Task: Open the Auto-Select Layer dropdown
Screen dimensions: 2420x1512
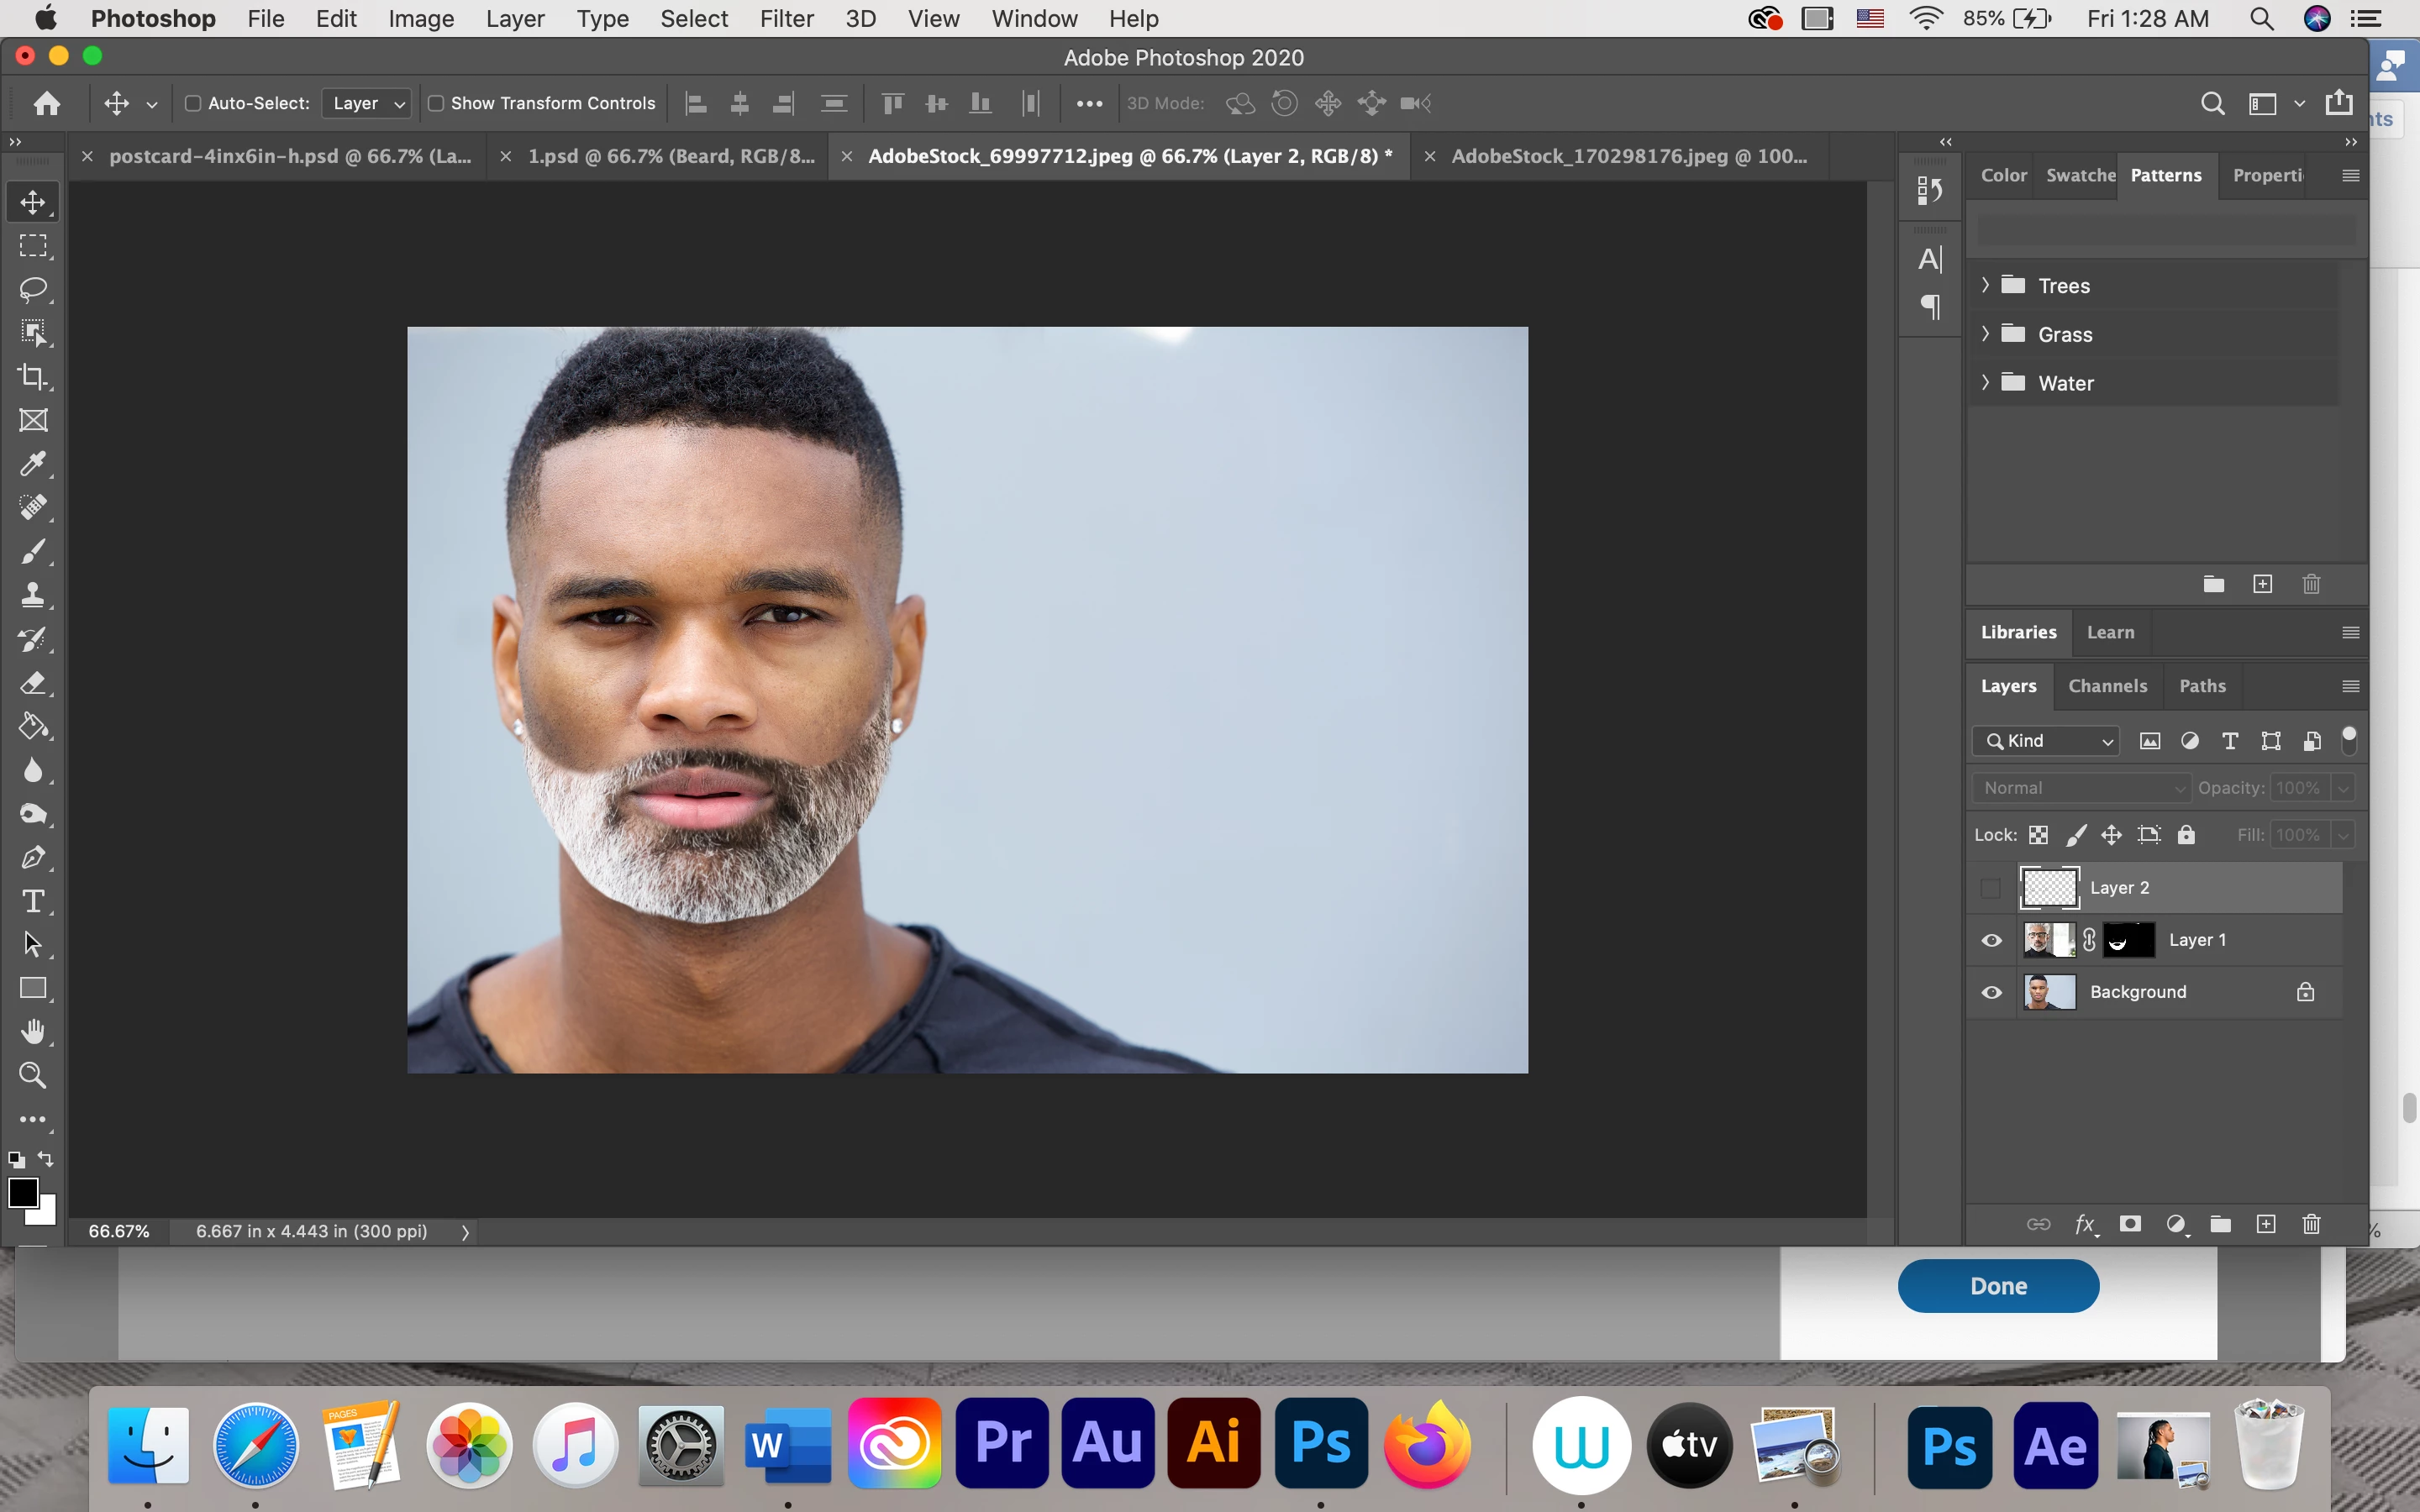Action: (x=367, y=103)
